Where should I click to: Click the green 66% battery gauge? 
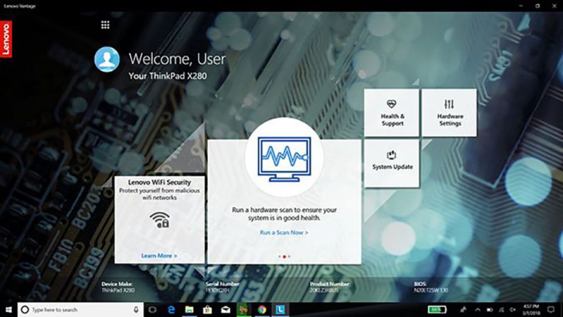(437, 309)
